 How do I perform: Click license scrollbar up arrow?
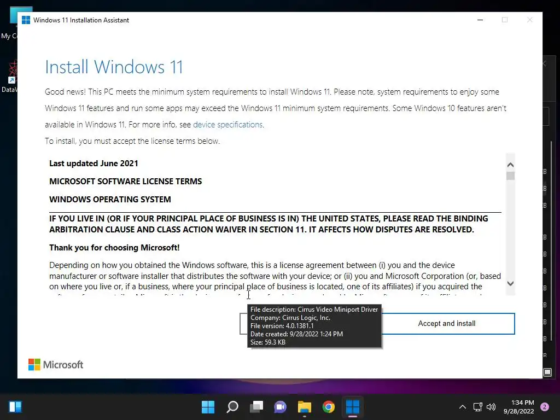[510, 165]
